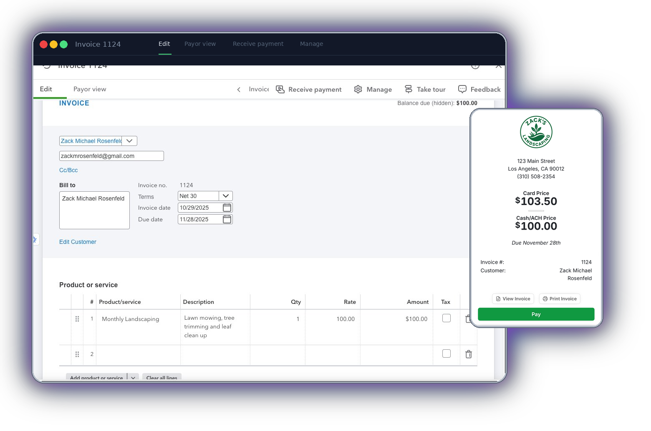The height and width of the screenshot is (431, 651).
Task: Switch to the Payor view tab
Action: [x=90, y=89]
